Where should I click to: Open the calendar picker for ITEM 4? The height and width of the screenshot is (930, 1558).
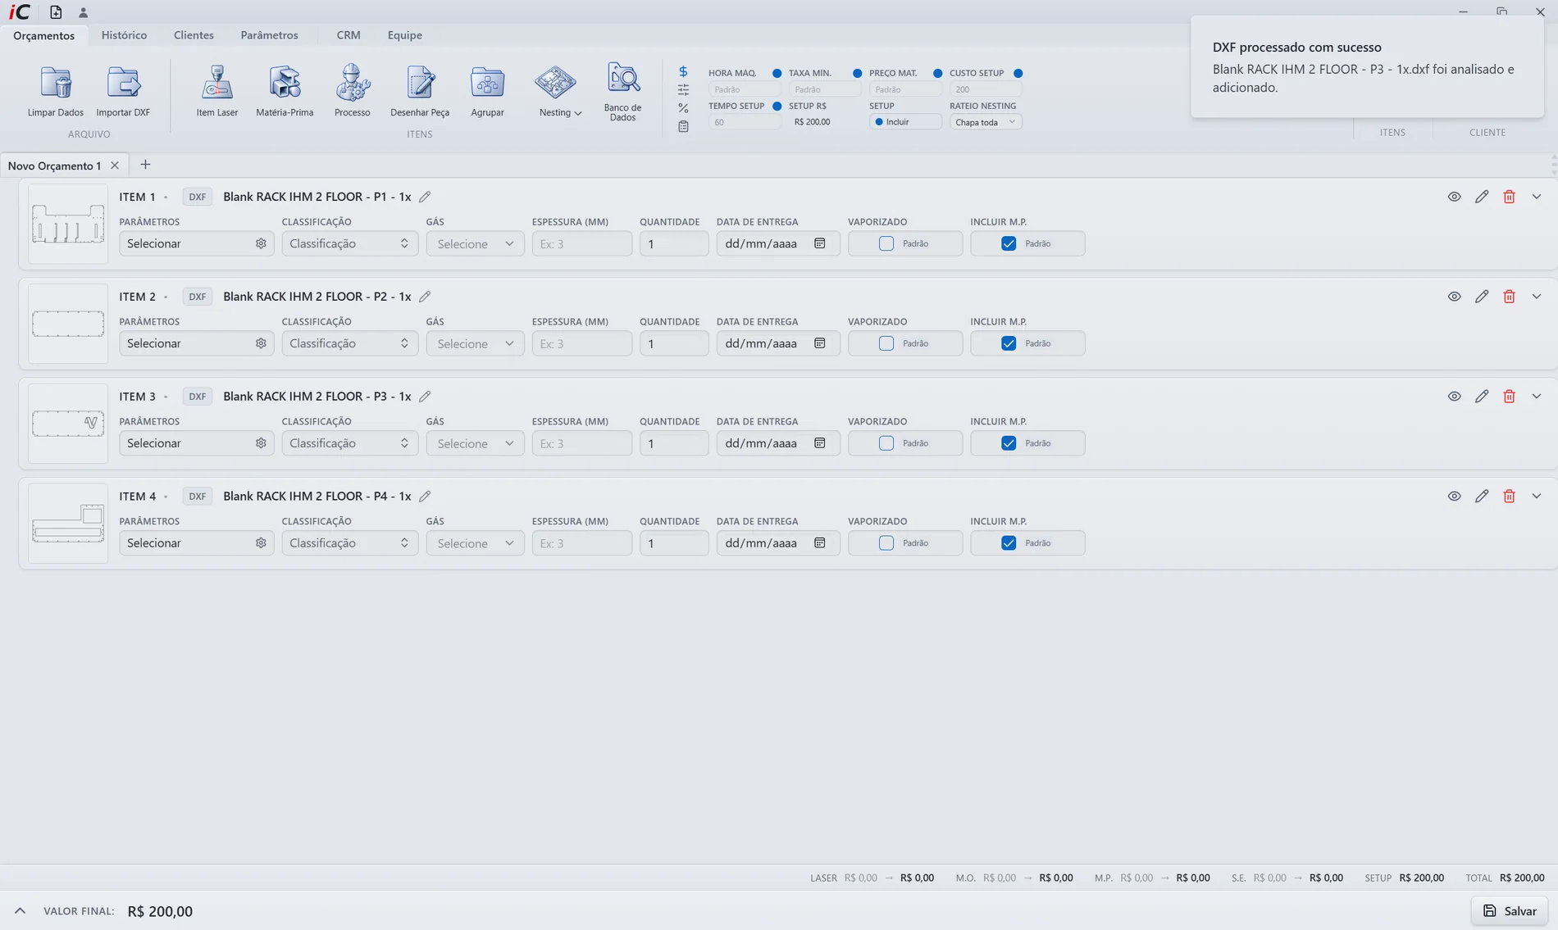(819, 543)
